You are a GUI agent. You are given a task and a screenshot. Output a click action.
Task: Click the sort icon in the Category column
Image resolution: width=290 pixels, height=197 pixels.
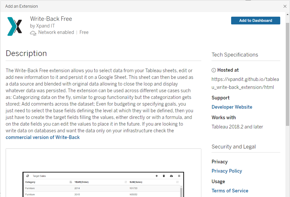[71, 182]
